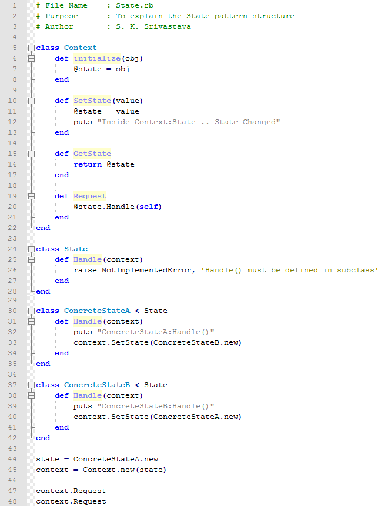Click the file name 'State.rb' in the comment
The image size is (381, 506).
[x=135, y=5]
